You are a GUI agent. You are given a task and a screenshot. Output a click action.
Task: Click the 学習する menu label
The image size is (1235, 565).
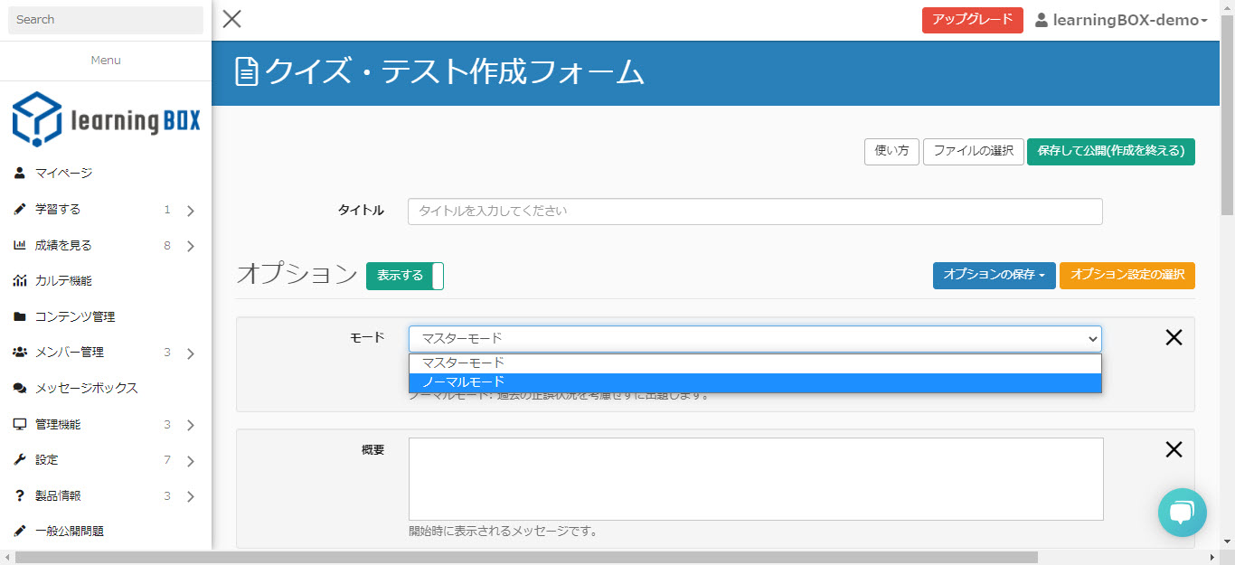[x=58, y=209]
